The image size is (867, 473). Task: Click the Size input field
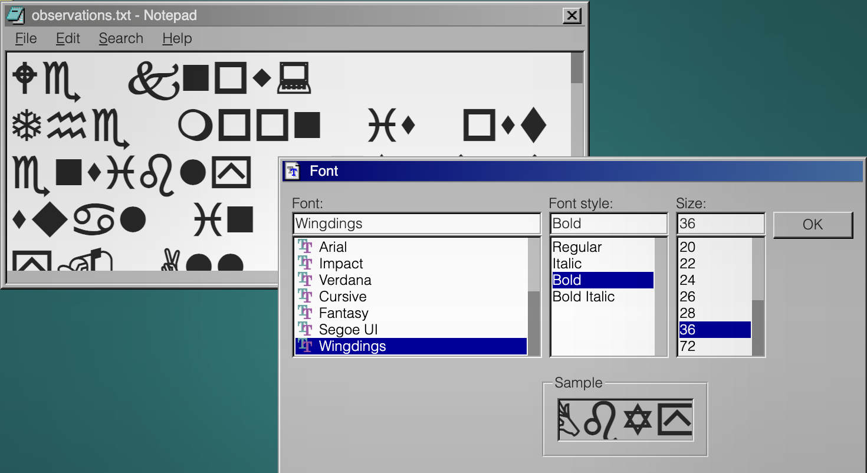[x=721, y=224]
